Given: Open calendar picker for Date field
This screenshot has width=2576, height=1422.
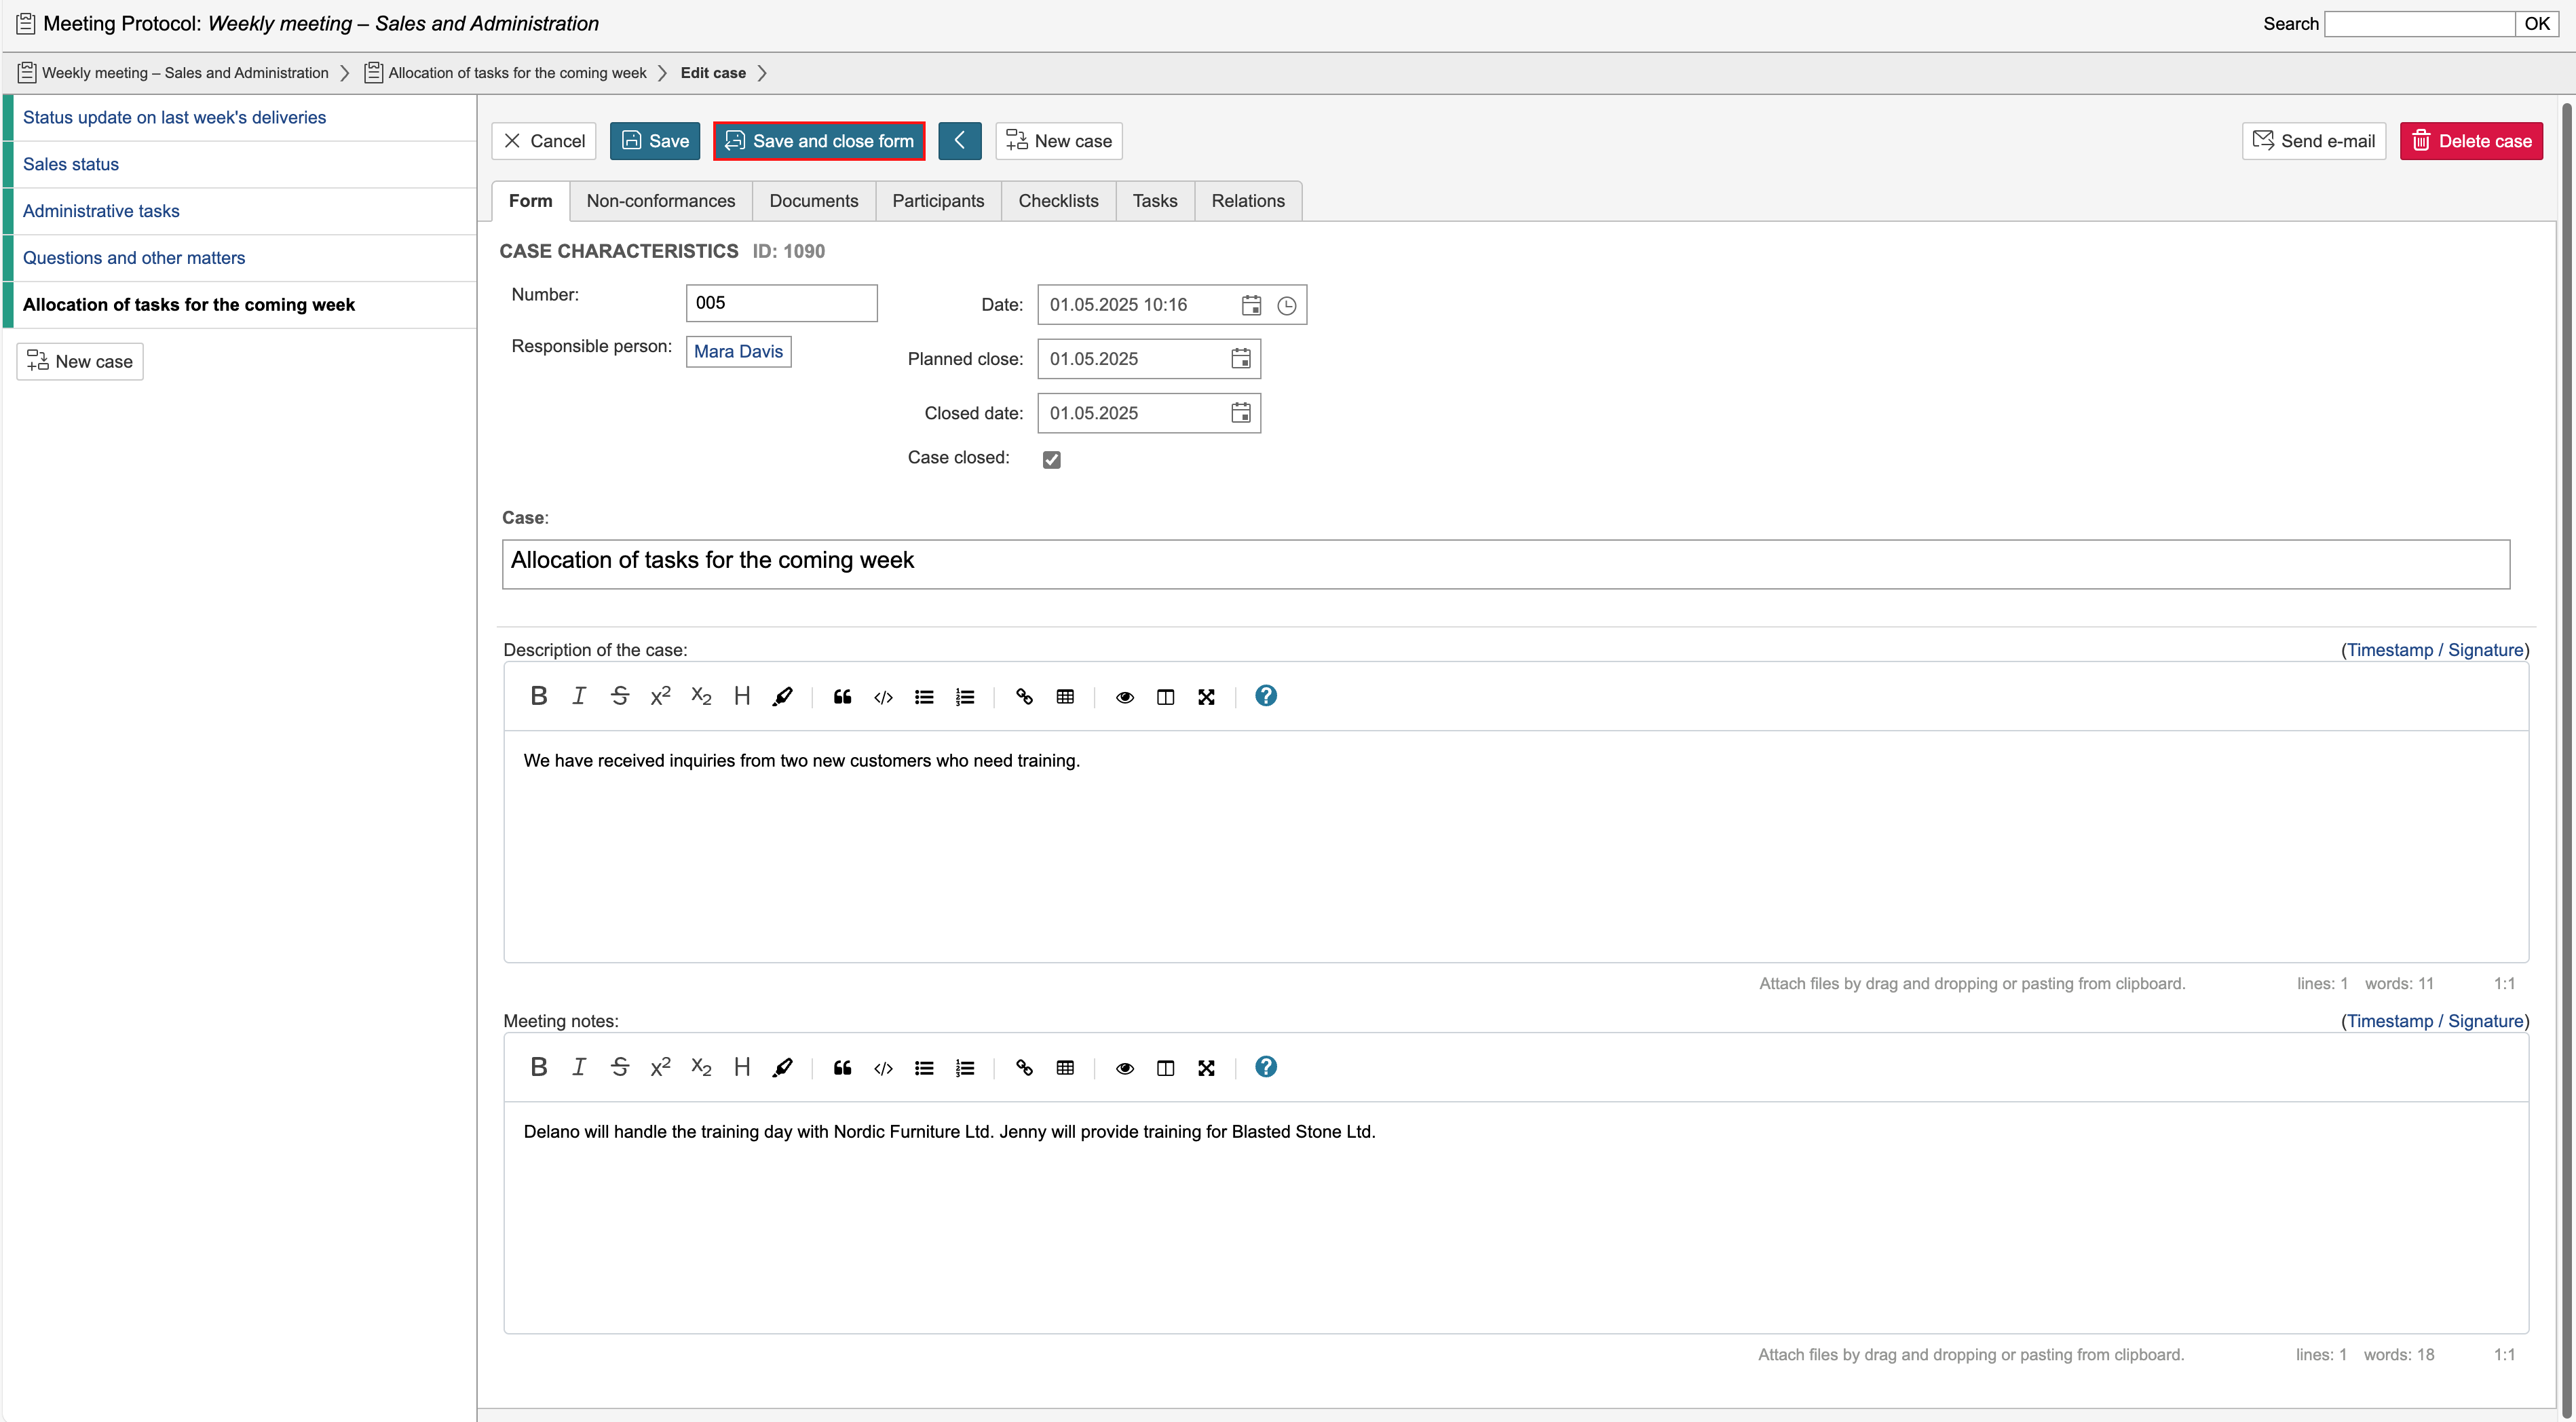Looking at the screenshot, I should (1251, 305).
